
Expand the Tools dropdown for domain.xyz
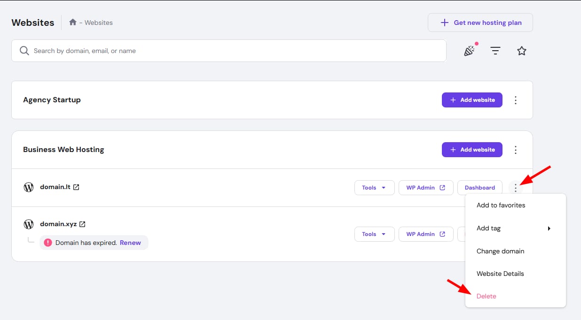[374, 234]
